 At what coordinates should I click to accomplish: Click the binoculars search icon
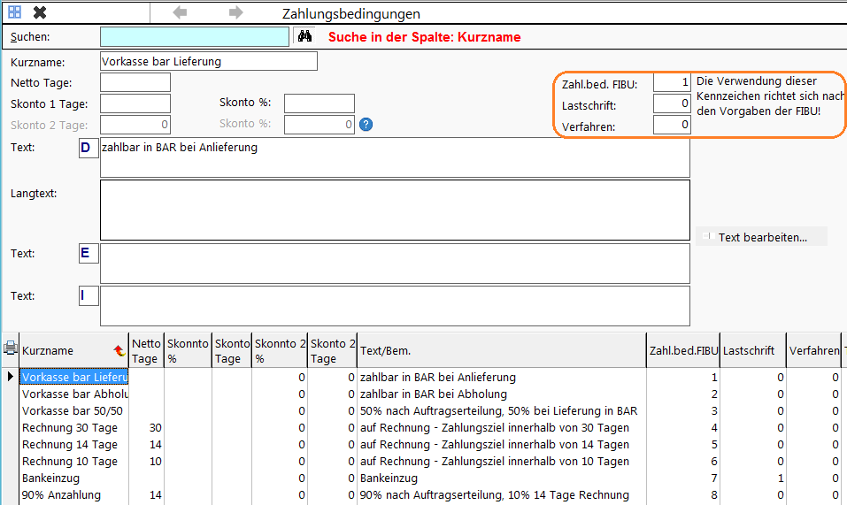pos(304,36)
